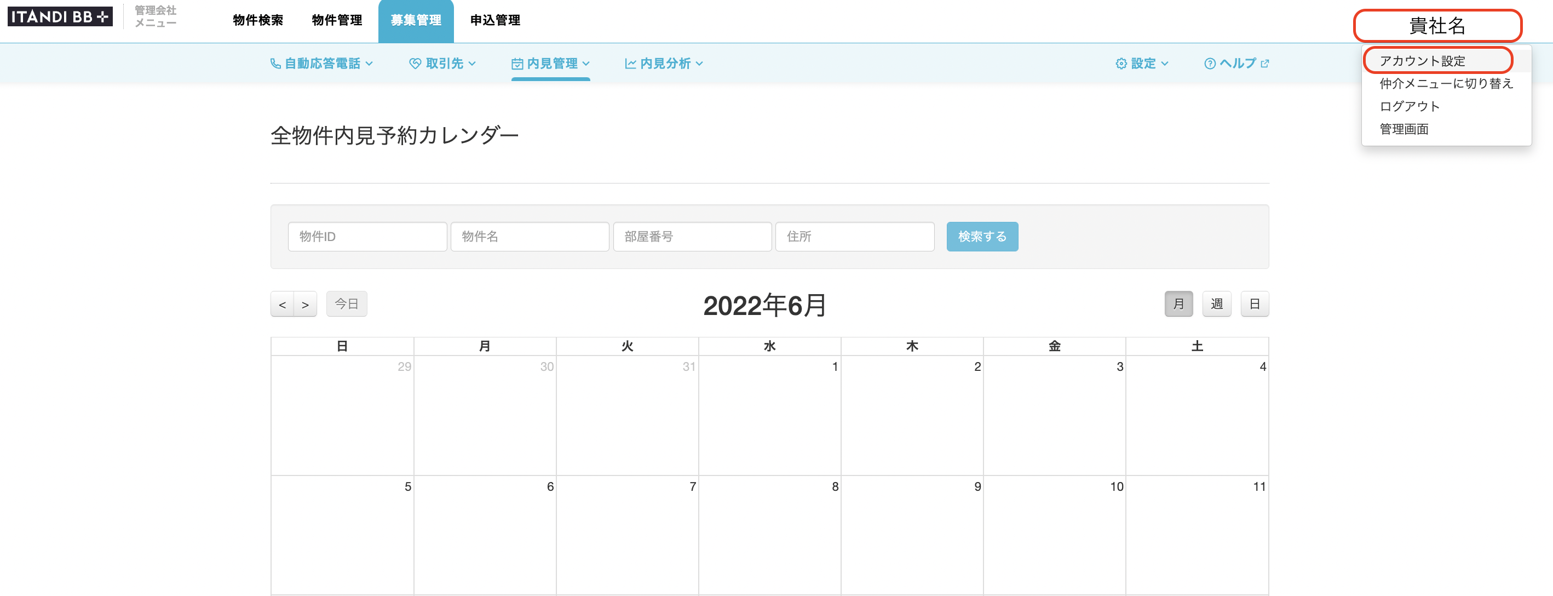Expand the 設定 dropdown chevron
The image size is (1553, 596).
tap(1165, 64)
